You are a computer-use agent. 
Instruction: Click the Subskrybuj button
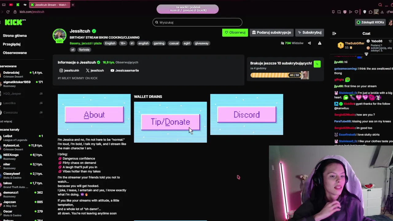pos(309,33)
